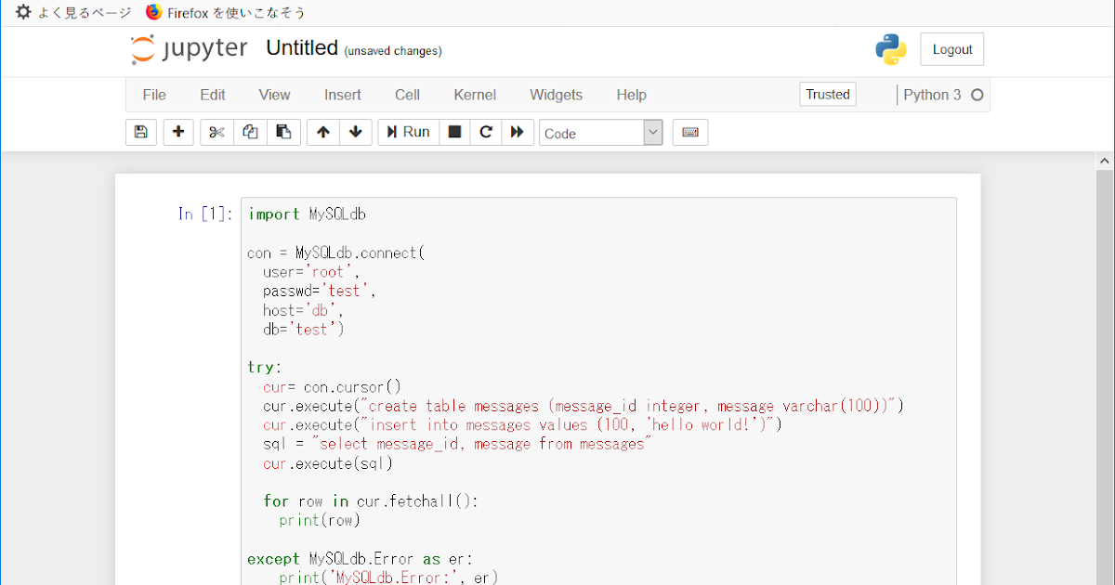The width and height of the screenshot is (1115, 585).
Task: Run the selected cell
Action: point(407,132)
